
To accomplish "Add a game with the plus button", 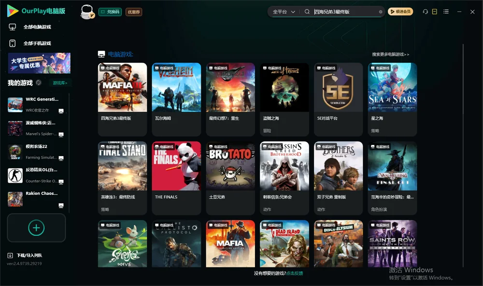I will coord(36,228).
